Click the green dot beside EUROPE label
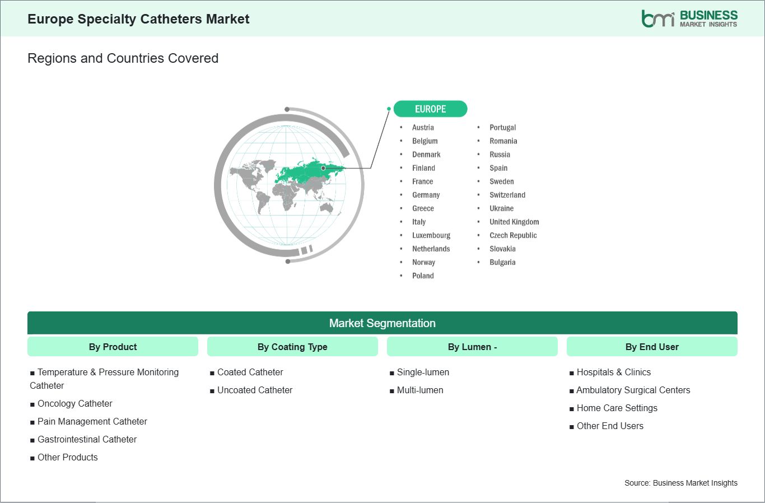Viewport: 765px width, 503px height. 389,109
